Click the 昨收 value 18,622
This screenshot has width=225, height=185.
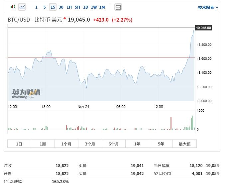pos(62,166)
